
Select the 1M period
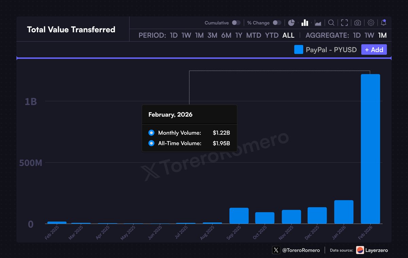[199, 35]
